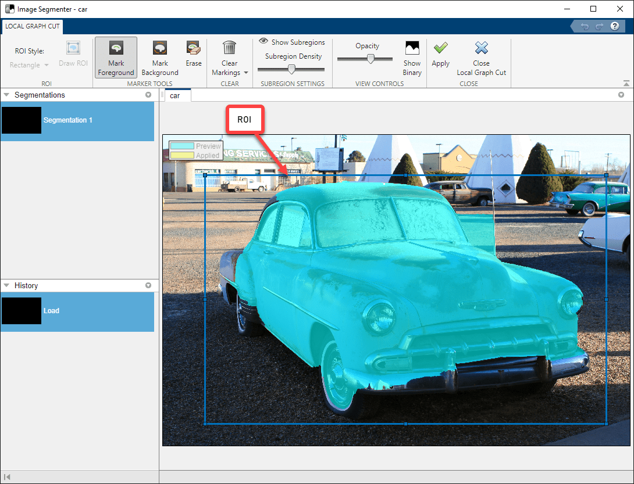
Task: Open Clear Markings dropdown arrow
Action: 246,73
